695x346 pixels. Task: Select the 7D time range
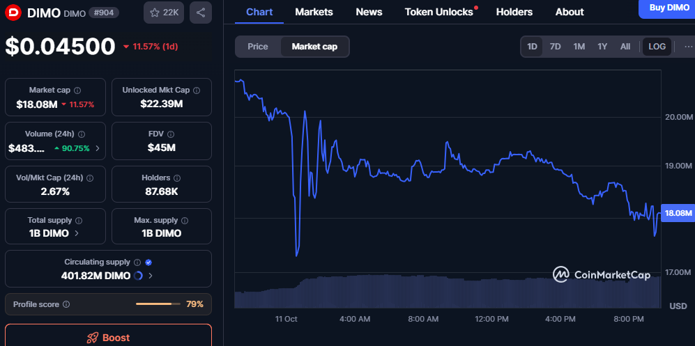(x=555, y=47)
